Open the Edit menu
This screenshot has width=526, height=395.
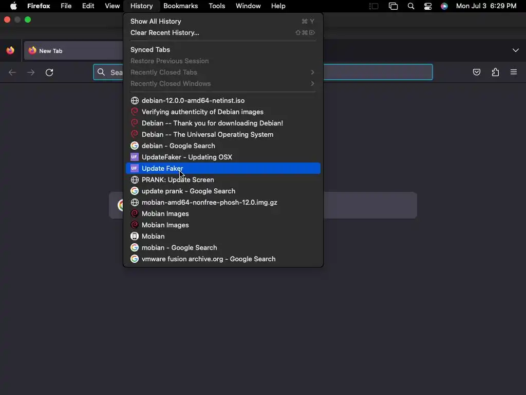[x=88, y=6]
